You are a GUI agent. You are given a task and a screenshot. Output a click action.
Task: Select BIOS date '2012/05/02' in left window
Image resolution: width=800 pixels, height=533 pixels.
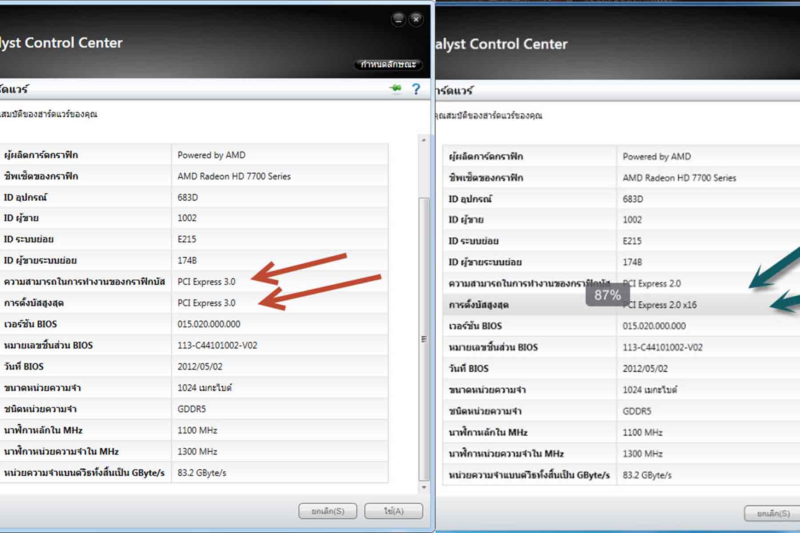point(200,367)
